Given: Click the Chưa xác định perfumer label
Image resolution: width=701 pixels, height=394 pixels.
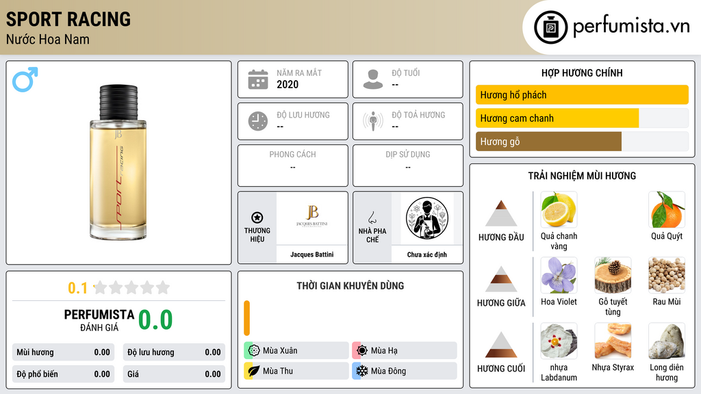Looking at the screenshot, I should pos(427,254).
